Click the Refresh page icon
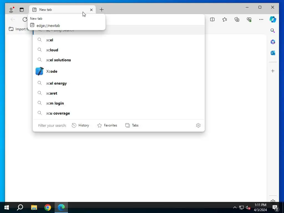The height and width of the screenshot is (213, 284). tap(25, 19)
